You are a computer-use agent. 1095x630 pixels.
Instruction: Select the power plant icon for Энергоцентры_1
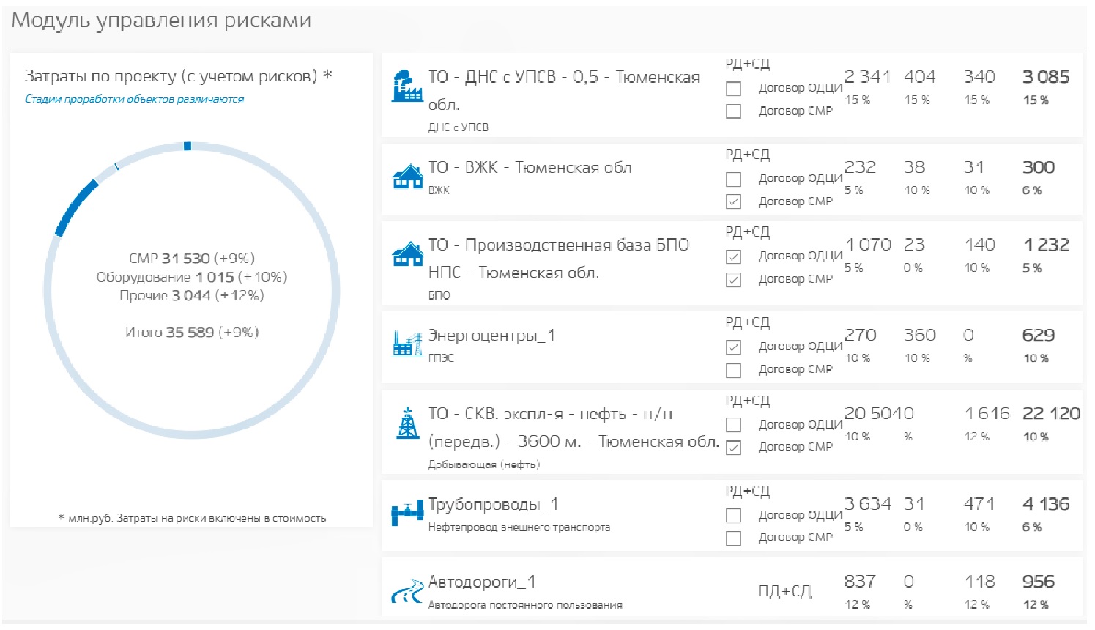click(407, 344)
